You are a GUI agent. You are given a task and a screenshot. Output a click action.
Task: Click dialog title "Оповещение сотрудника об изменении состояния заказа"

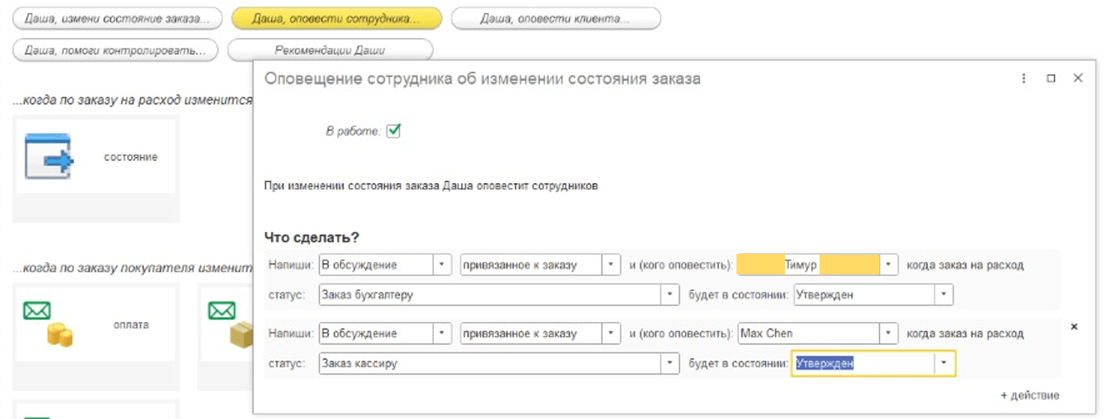482,79
